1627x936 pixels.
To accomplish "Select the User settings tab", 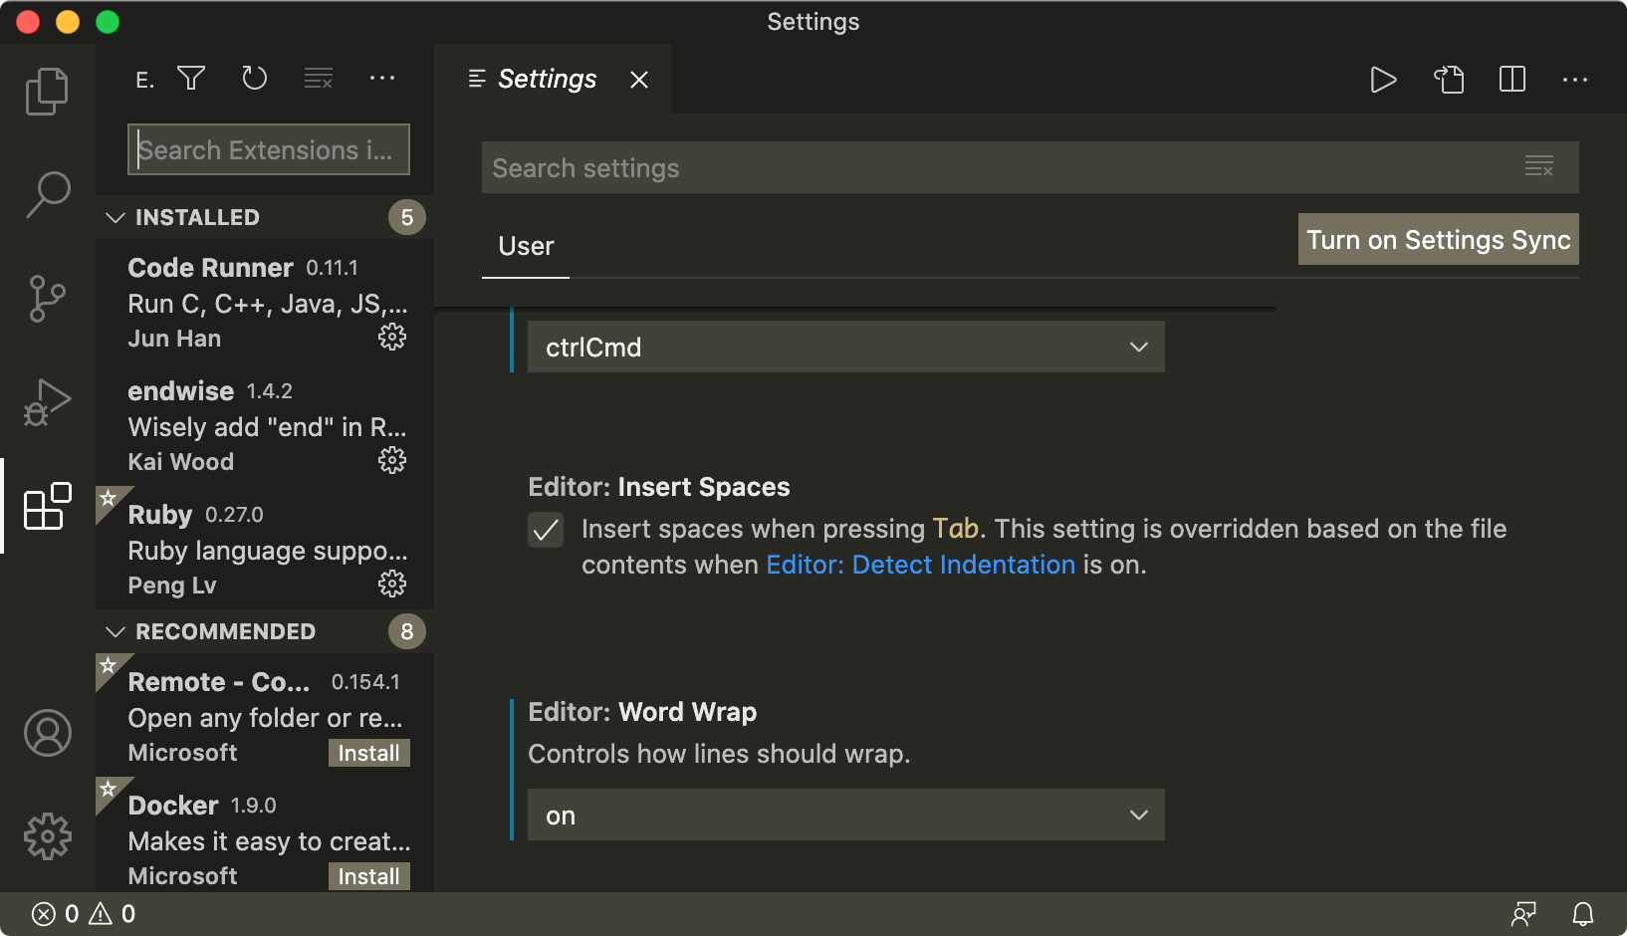I will pos(526,246).
